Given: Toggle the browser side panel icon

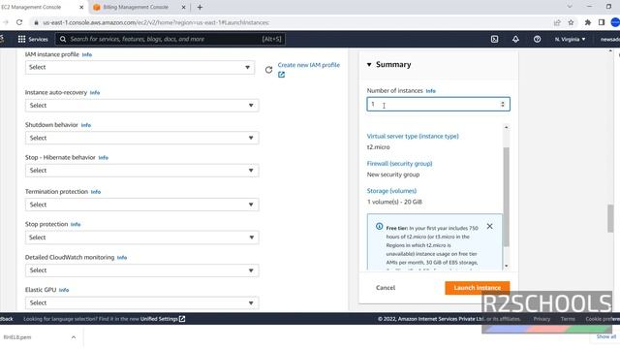Looking at the screenshot, I should [602, 22].
